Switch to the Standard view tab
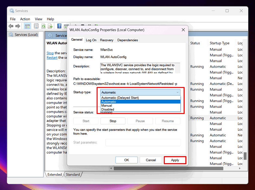The width and height of the screenshot is (255, 190). pos(73,175)
